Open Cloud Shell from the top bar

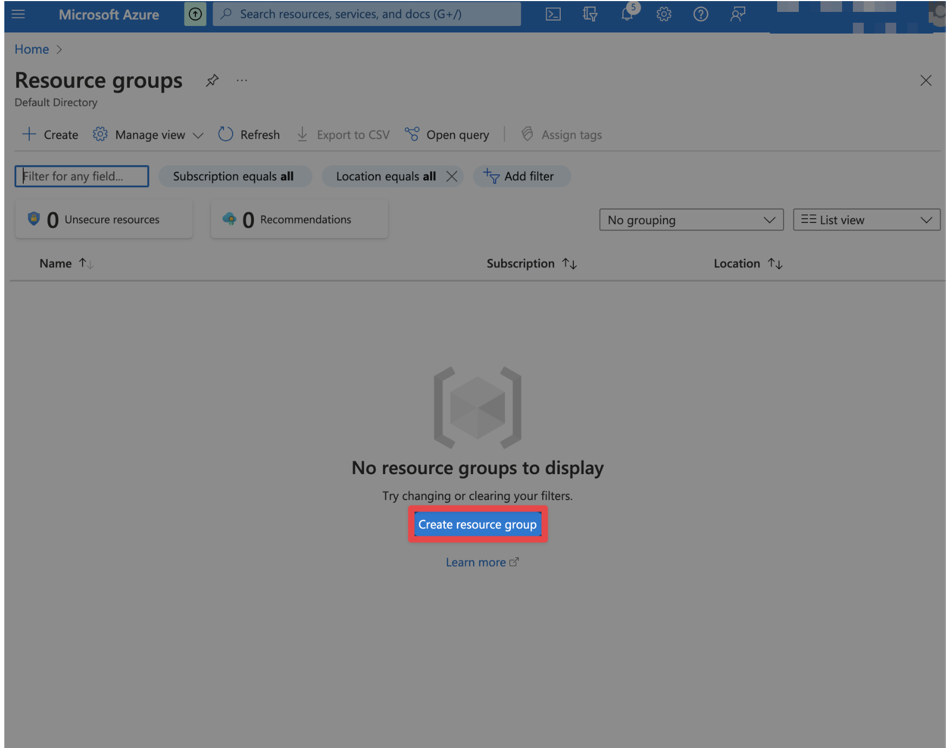point(553,14)
